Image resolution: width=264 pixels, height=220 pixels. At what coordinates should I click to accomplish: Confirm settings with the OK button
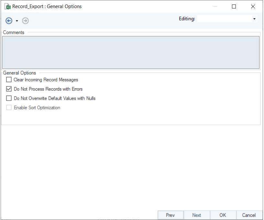(223, 215)
